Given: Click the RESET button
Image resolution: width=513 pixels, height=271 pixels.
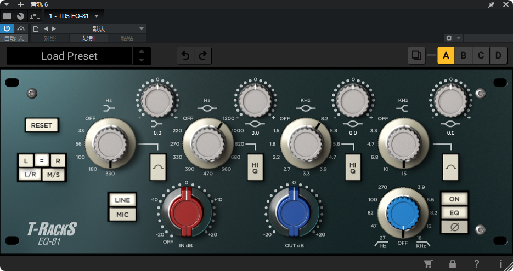Looking at the screenshot, I should point(42,125).
